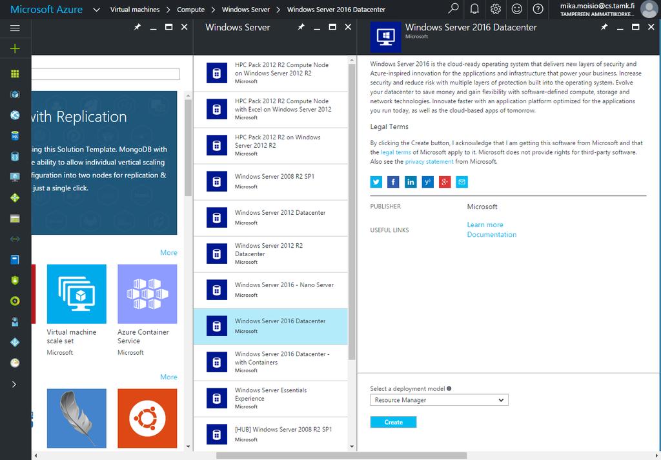Go to Windows Server breadcrumb
661x460 pixels.
coord(246,9)
